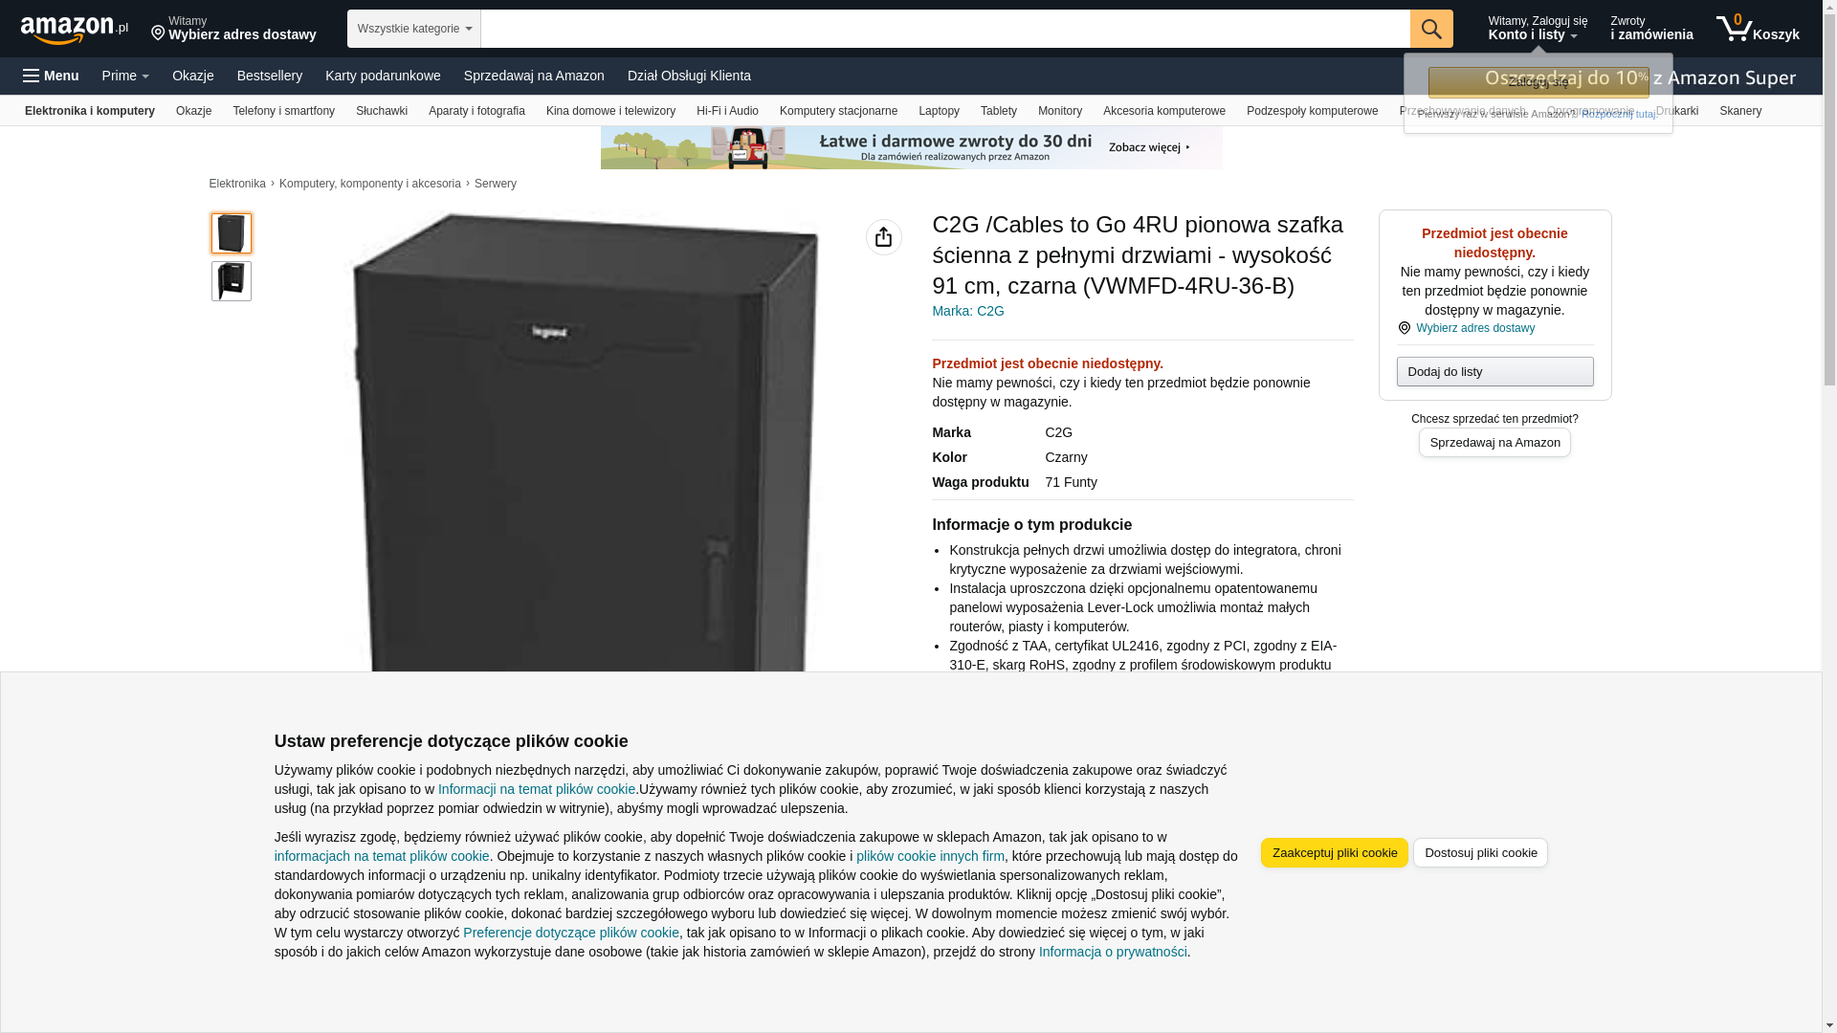Viewport: 1837px width, 1033px height.
Task: Click into the search text field
Action: (945, 29)
